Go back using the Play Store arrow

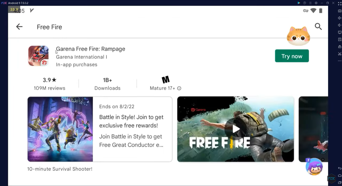[x=19, y=27]
